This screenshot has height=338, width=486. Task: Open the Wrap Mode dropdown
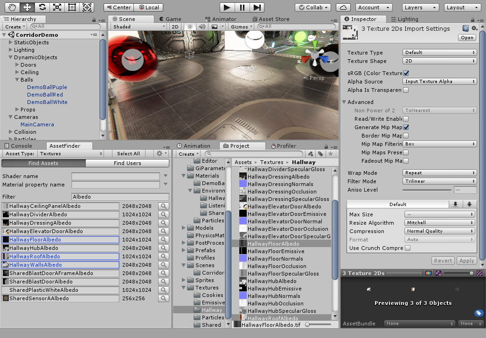click(x=439, y=173)
